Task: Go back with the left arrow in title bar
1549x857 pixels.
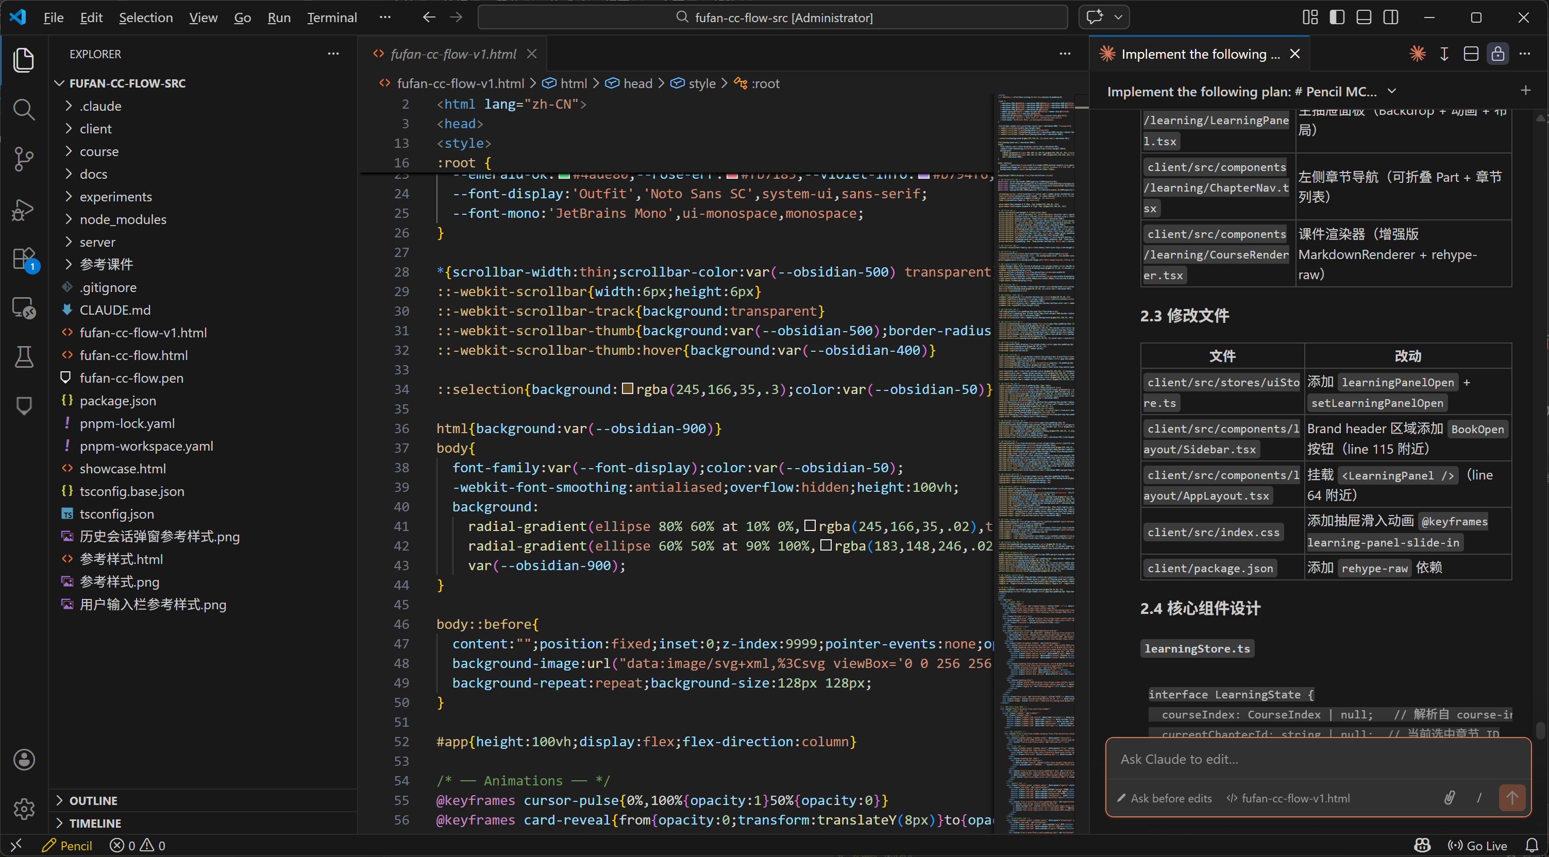Action: 429,18
